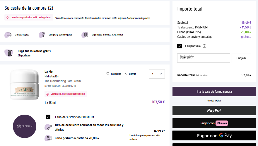Click the lightning icon in low-stock warning
258x146 pixels.
(x=8, y=18)
